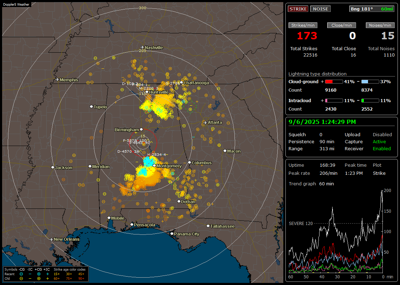Click the Squelch value 0
Screen dimensions: 400x285
coord(321,135)
